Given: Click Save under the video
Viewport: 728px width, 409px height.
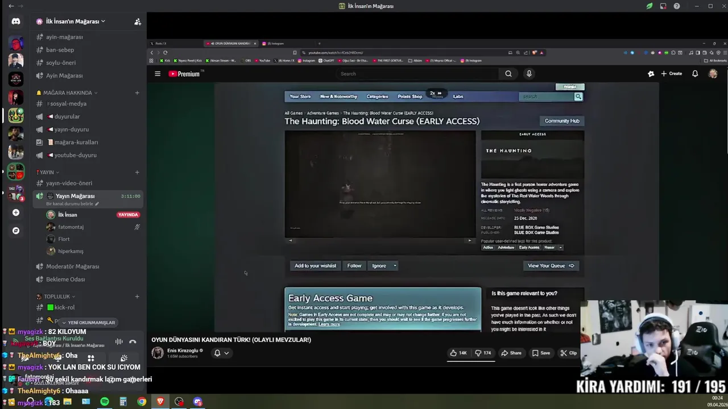Looking at the screenshot, I should coord(541,353).
